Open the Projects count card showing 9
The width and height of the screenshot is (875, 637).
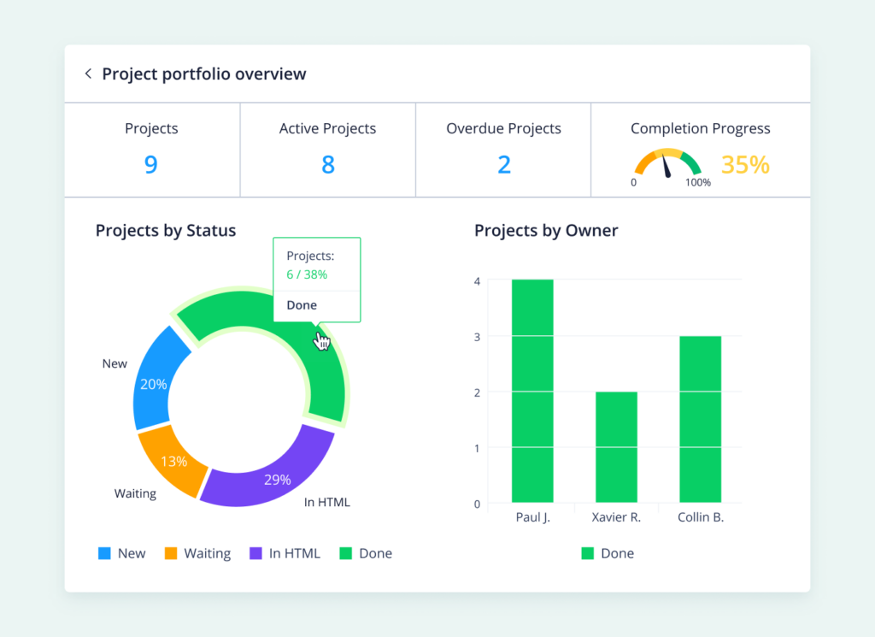[x=152, y=150]
